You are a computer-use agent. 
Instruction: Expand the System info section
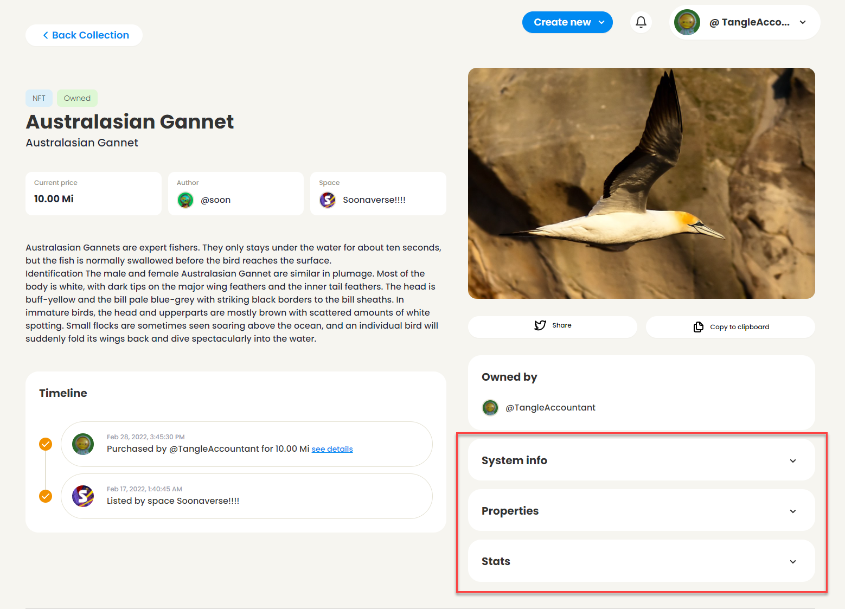click(641, 460)
